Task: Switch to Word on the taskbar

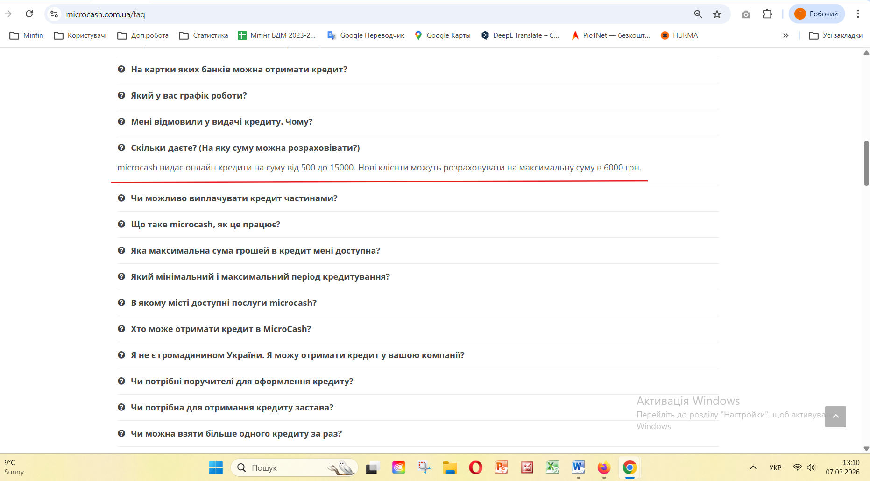Action: point(578,467)
